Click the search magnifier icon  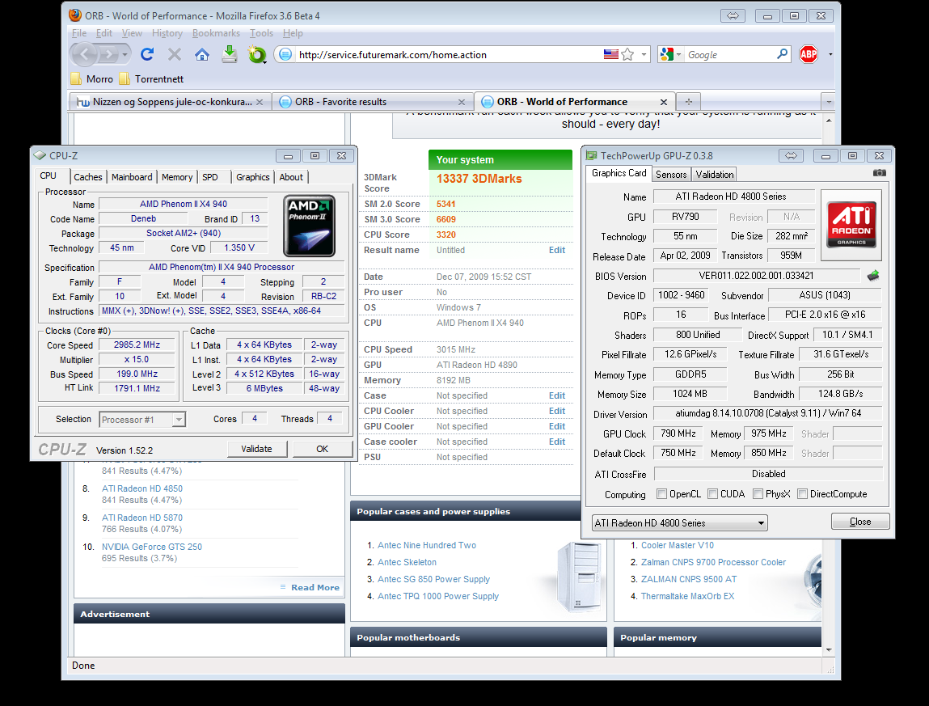782,54
